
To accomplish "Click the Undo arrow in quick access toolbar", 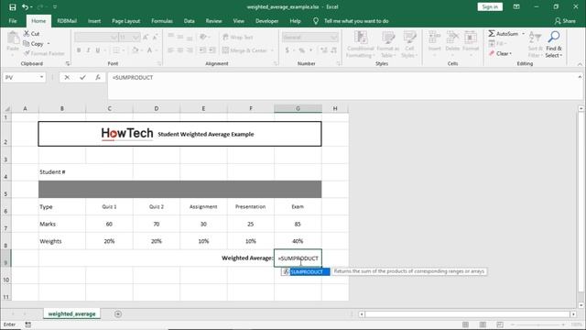I will [25, 7].
